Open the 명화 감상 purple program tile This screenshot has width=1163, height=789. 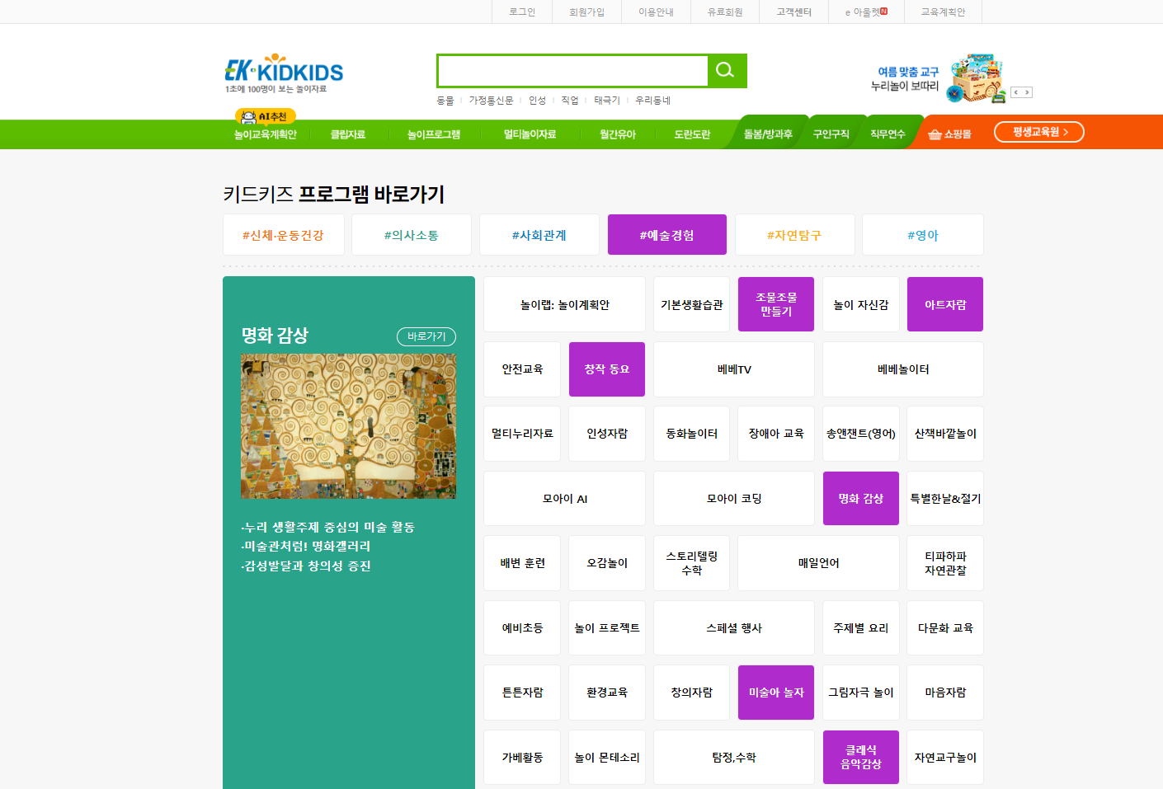click(x=861, y=499)
